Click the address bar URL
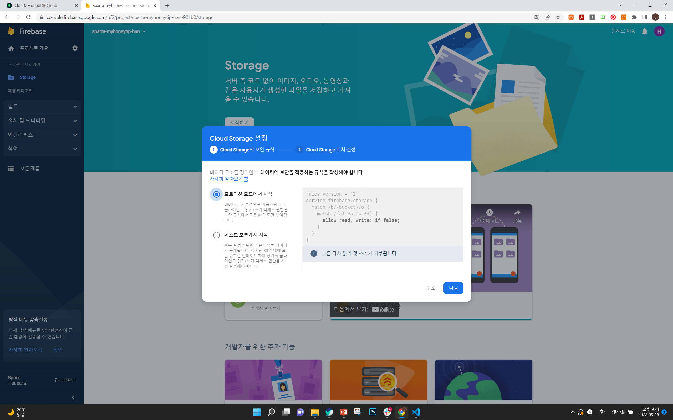This screenshot has height=420, width=673. pos(130,17)
